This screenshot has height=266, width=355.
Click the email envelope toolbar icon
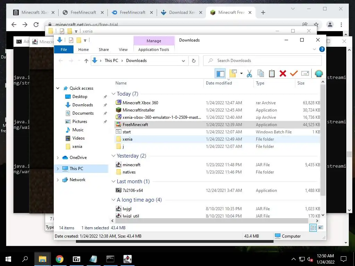[x=305, y=73]
